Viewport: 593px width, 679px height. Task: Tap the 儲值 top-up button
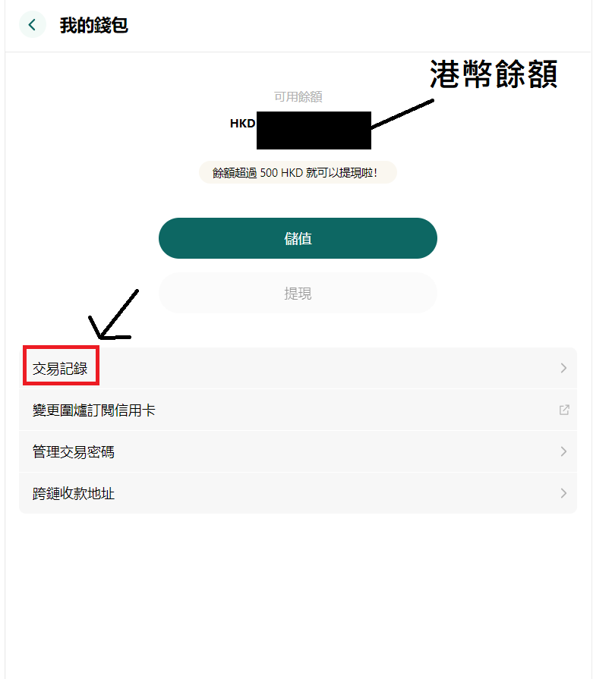(298, 238)
